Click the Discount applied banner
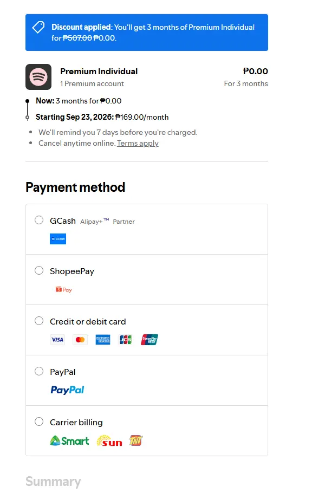Viewport: 312px width, 493px height. (147, 33)
